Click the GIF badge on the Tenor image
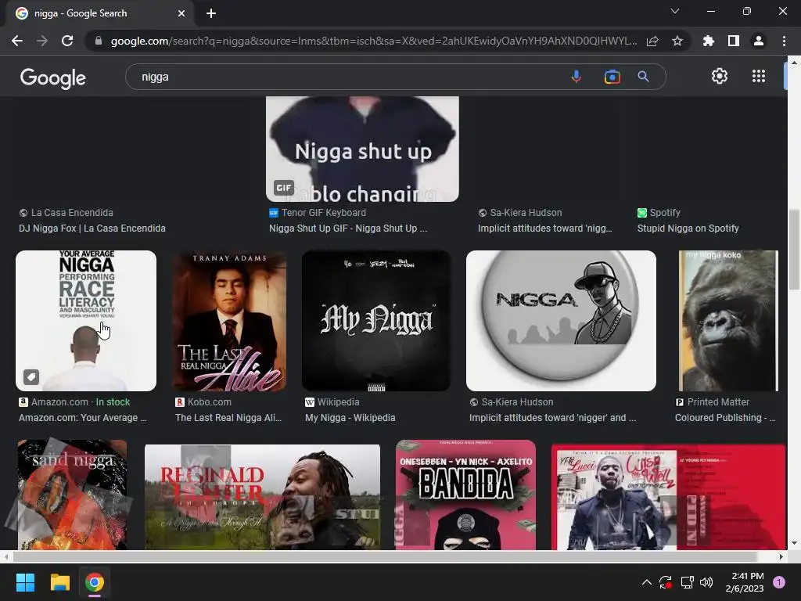This screenshot has width=801, height=601. [x=283, y=188]
